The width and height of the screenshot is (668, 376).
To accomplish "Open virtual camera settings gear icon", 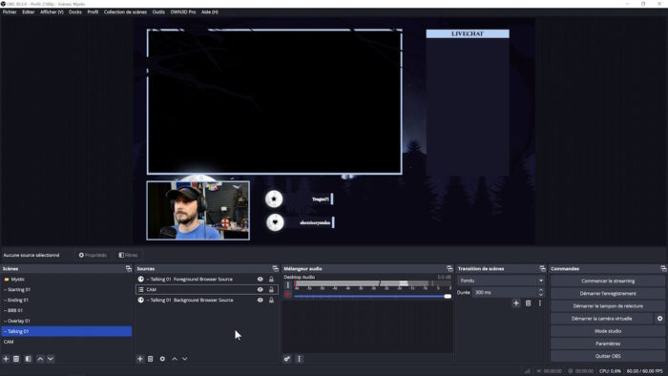I will pos(660,319).
